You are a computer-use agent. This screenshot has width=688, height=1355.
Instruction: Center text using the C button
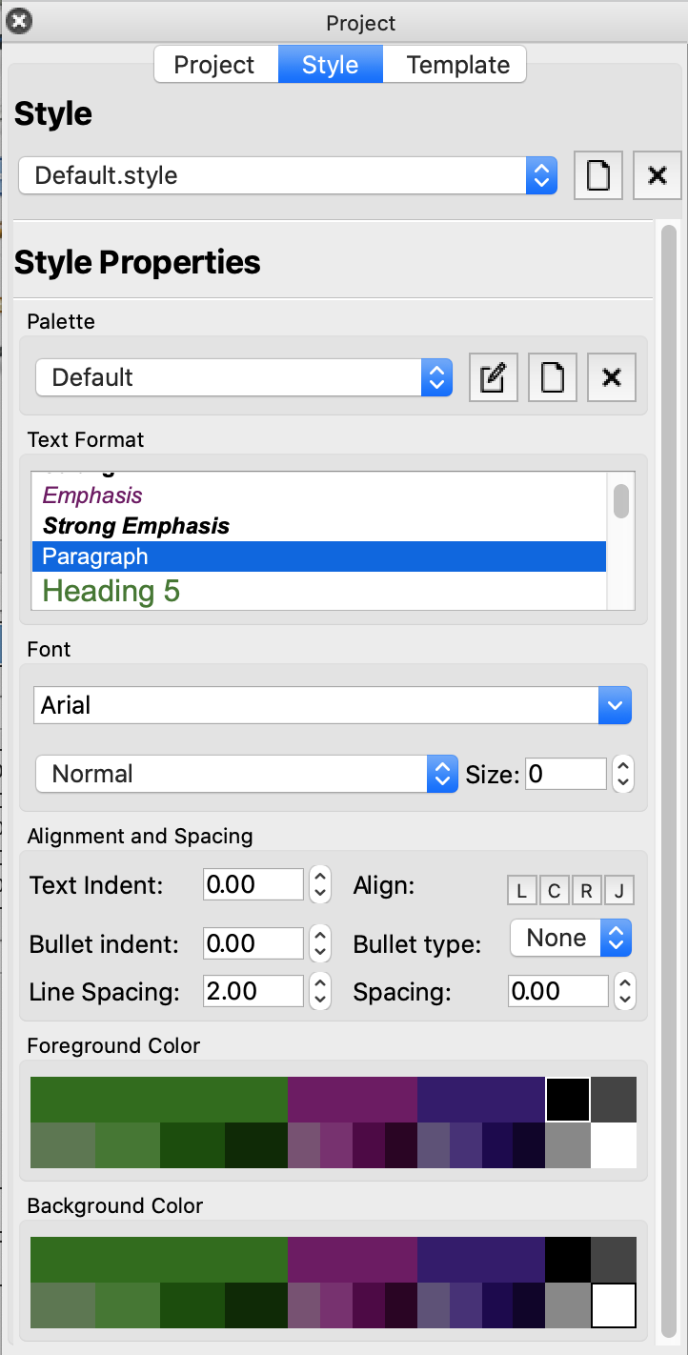554,891
